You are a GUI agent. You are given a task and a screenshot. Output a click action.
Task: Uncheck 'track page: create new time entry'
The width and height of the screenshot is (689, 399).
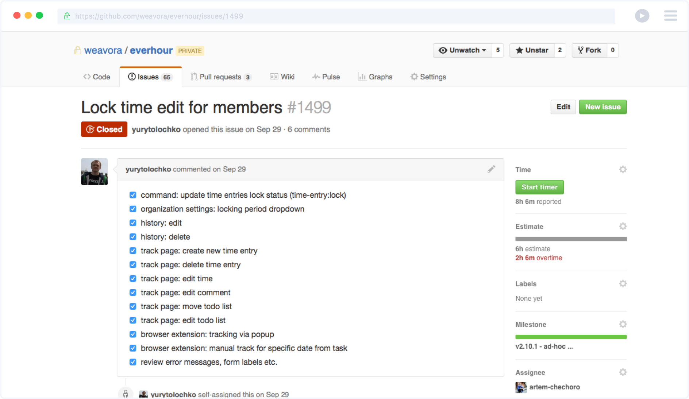[133, 251]
